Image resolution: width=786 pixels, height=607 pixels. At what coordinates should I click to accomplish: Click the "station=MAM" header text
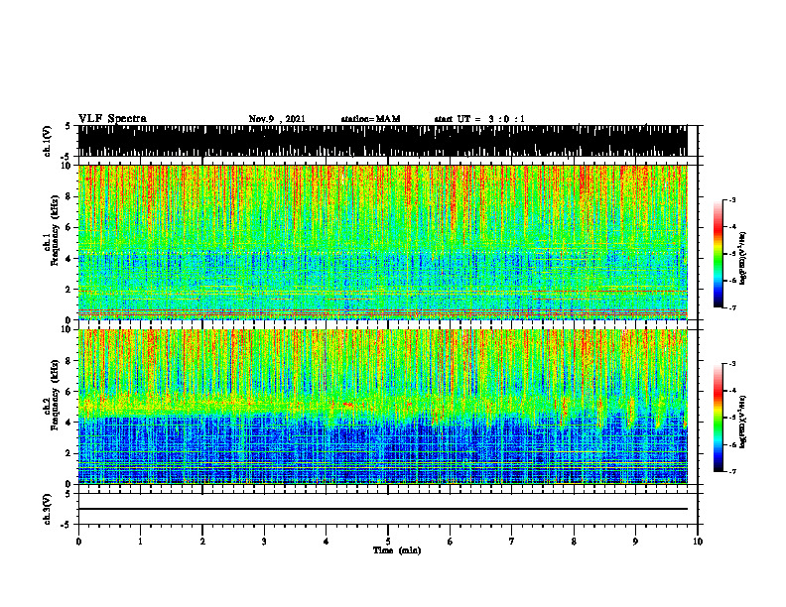370,119
